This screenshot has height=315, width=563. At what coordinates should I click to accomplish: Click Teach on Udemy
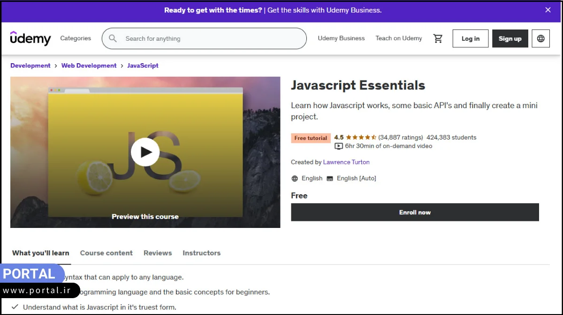[x=399, y=38]
